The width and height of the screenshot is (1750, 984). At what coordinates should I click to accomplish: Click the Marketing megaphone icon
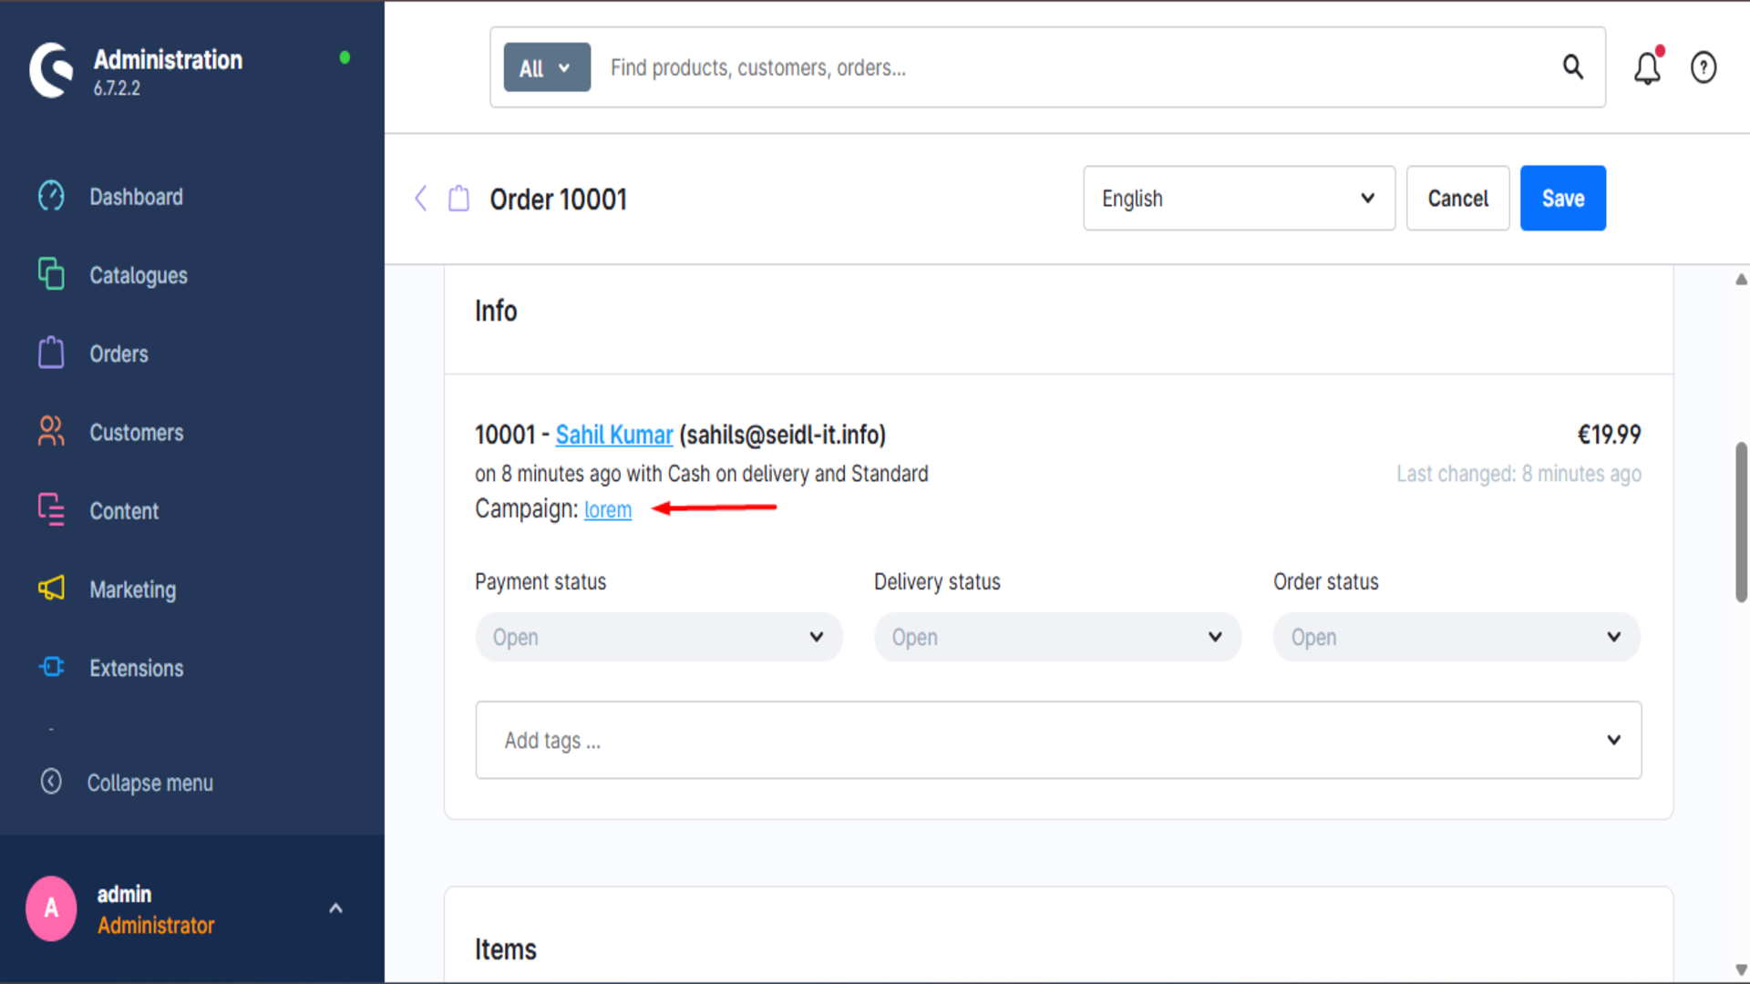click(51, 589)
